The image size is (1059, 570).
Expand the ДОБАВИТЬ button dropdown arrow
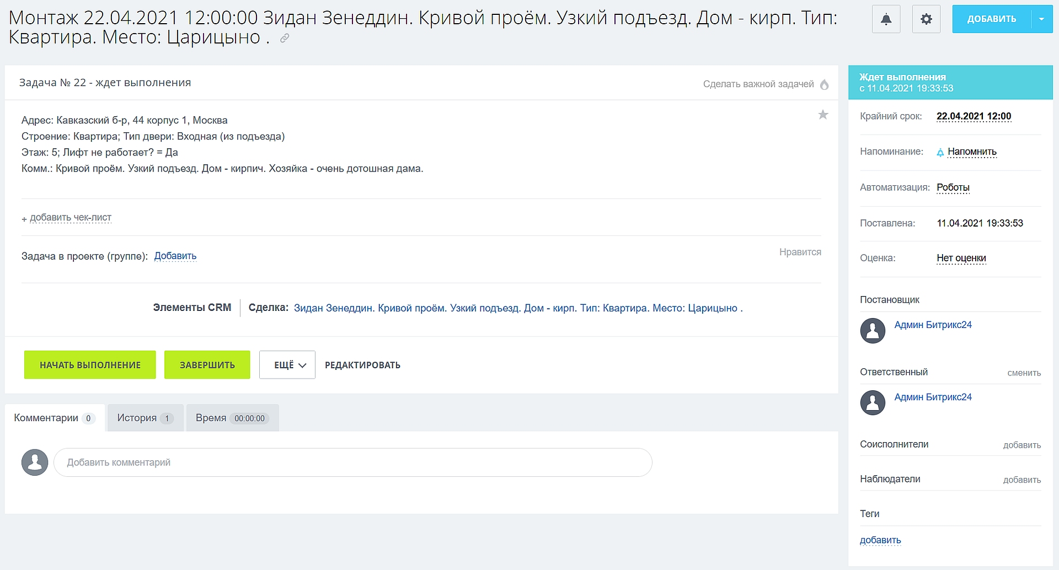(1041, 19)
